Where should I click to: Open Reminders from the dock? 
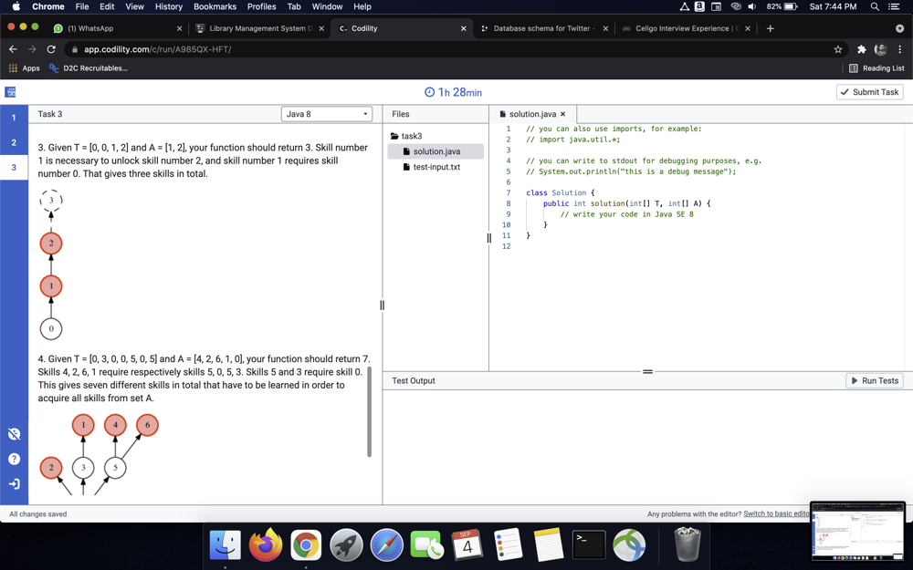(508, 545)
